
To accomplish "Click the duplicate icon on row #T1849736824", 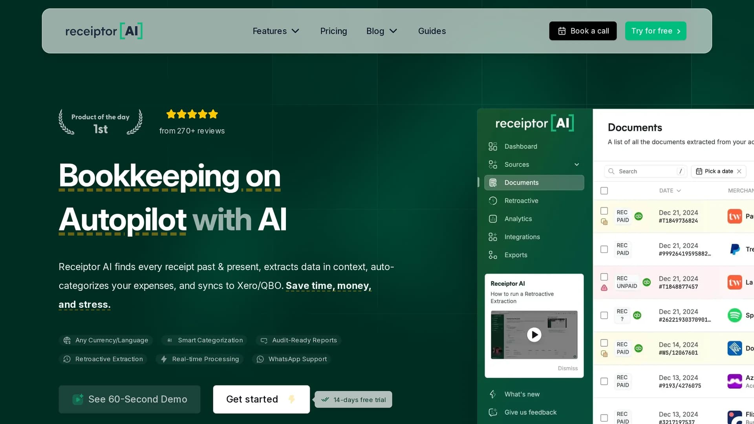I will pos(604,222).
